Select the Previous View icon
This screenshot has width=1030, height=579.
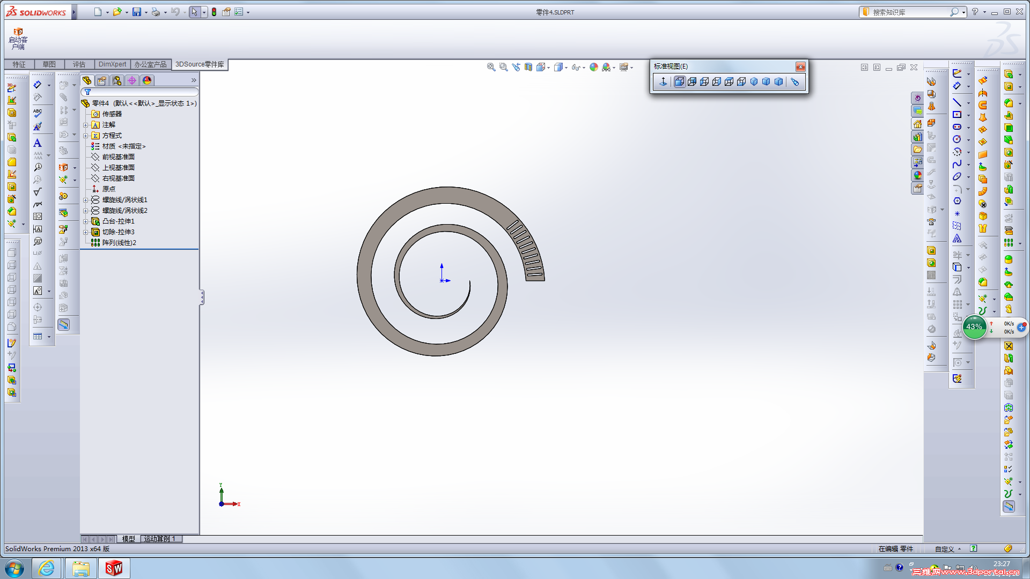click(x=516, y=67)
